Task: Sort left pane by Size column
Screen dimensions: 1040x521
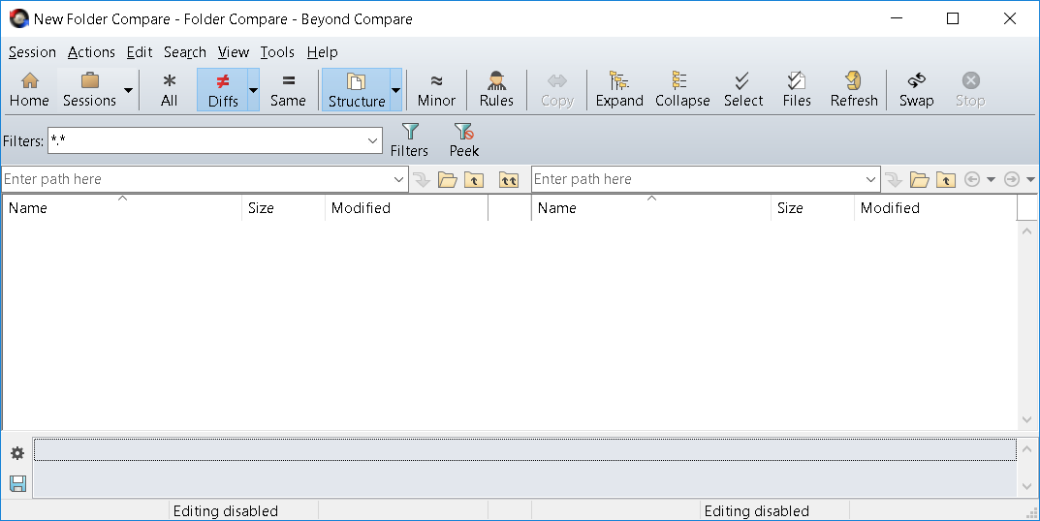Action: tap(283, 208)
